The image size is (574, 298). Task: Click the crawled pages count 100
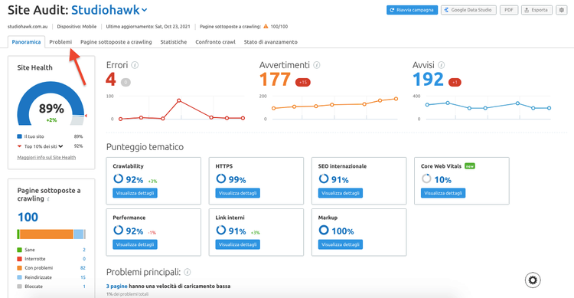click(28, 217)
